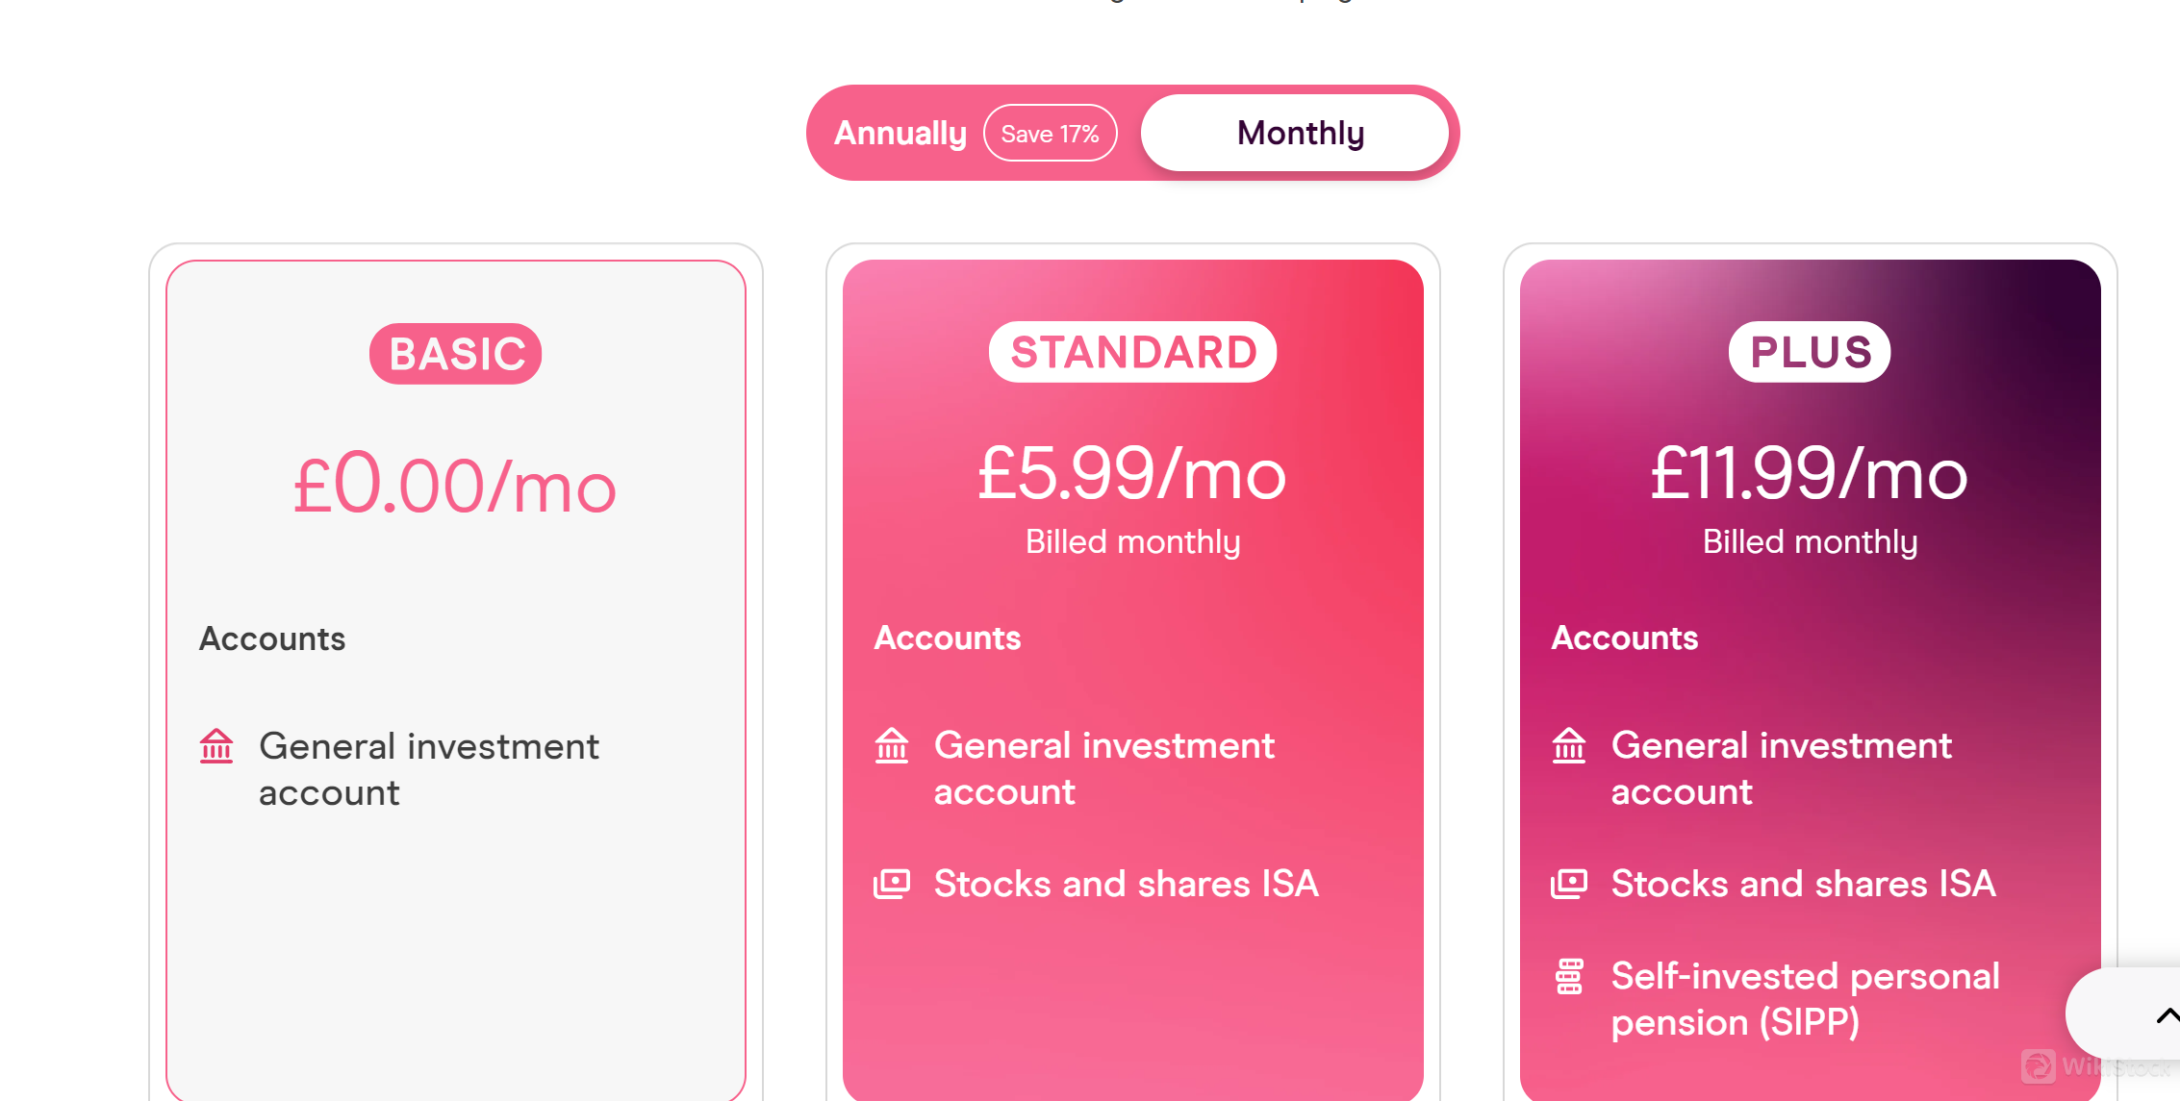The image size is (2180, 1101).
Task: Click the WikiStock watermark logo icon
Action: pyautogui.click(x=2038, y=1065)
